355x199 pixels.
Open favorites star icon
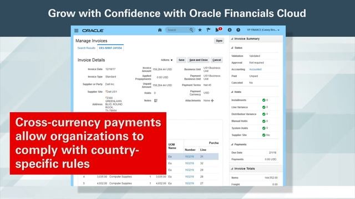pyautogui.click(x=200, y=30)
